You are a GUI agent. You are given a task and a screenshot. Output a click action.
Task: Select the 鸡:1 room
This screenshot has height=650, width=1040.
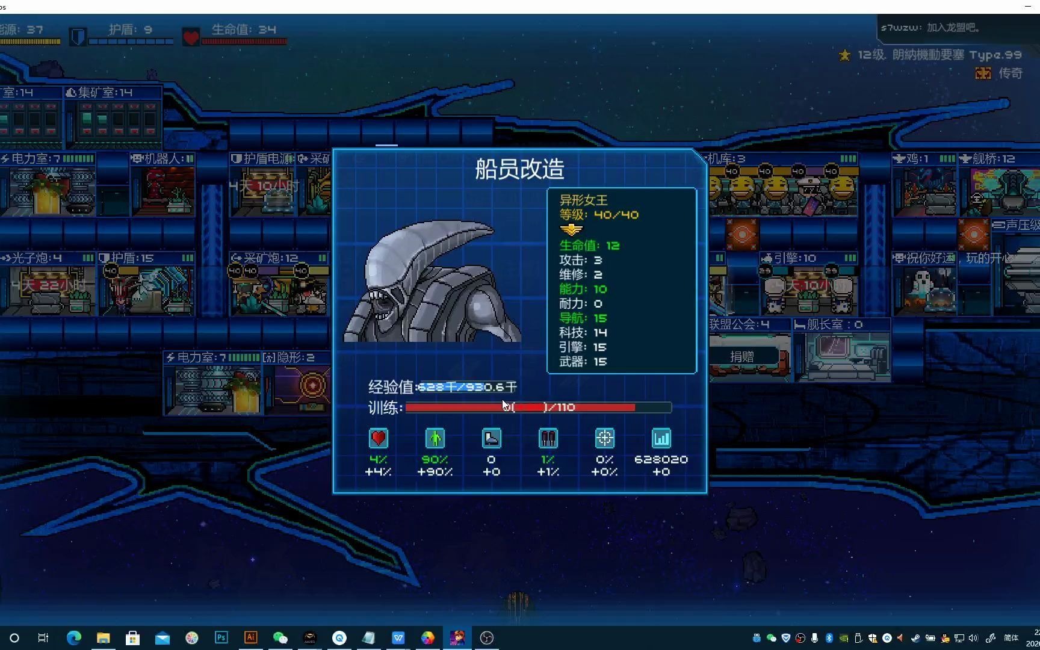(924, 185)
